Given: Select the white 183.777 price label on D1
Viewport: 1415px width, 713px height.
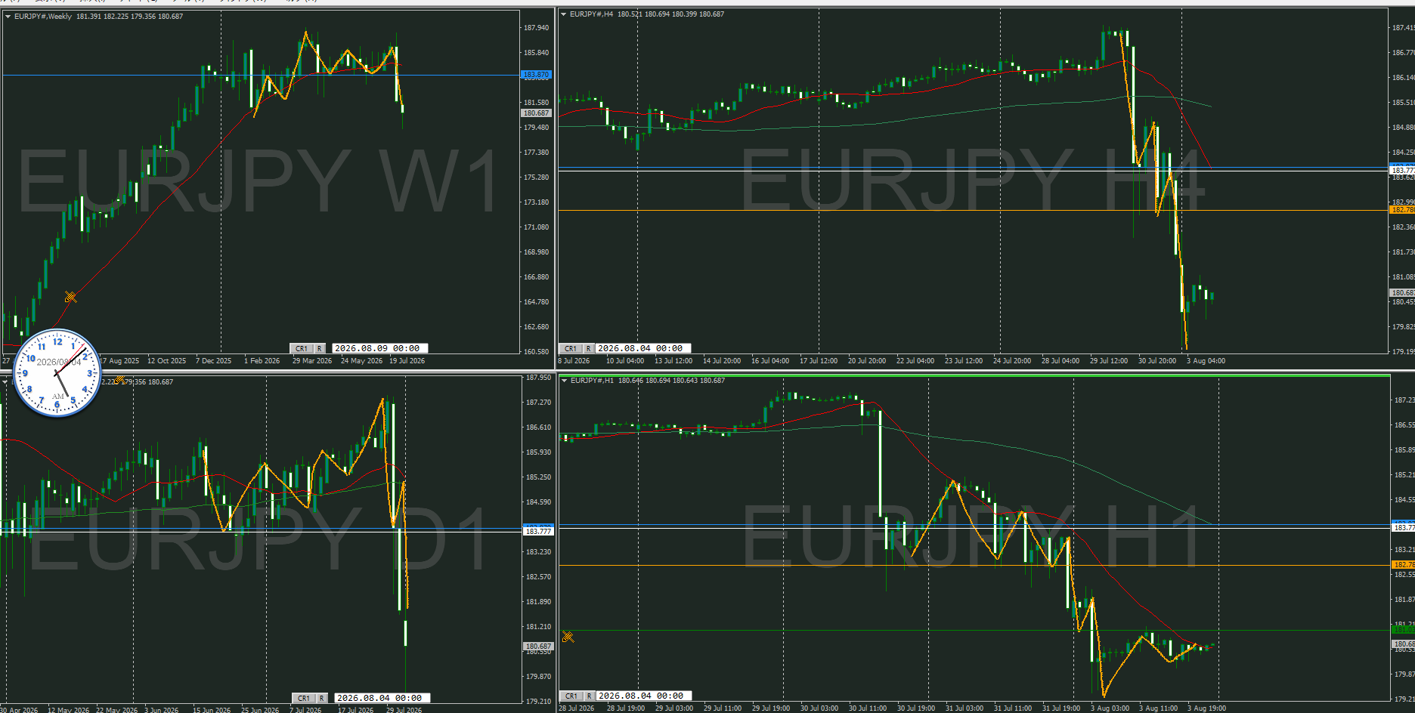Looking at the screenshot, I should coord(538,532).
